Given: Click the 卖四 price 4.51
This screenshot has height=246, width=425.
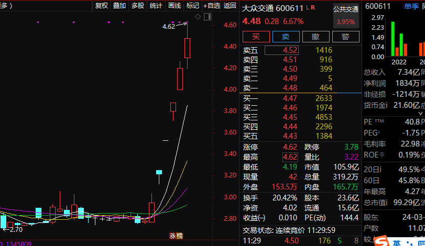Looking at the screenshot, I should (x=290, y=60).
